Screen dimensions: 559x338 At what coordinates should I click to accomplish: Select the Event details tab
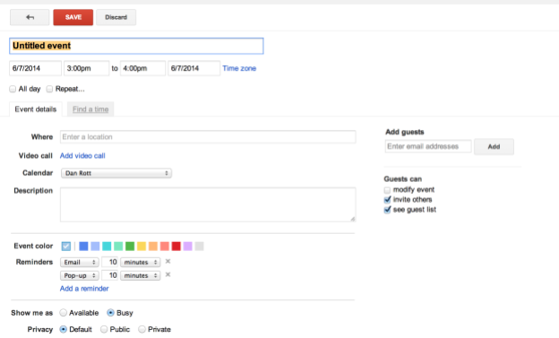36,109
